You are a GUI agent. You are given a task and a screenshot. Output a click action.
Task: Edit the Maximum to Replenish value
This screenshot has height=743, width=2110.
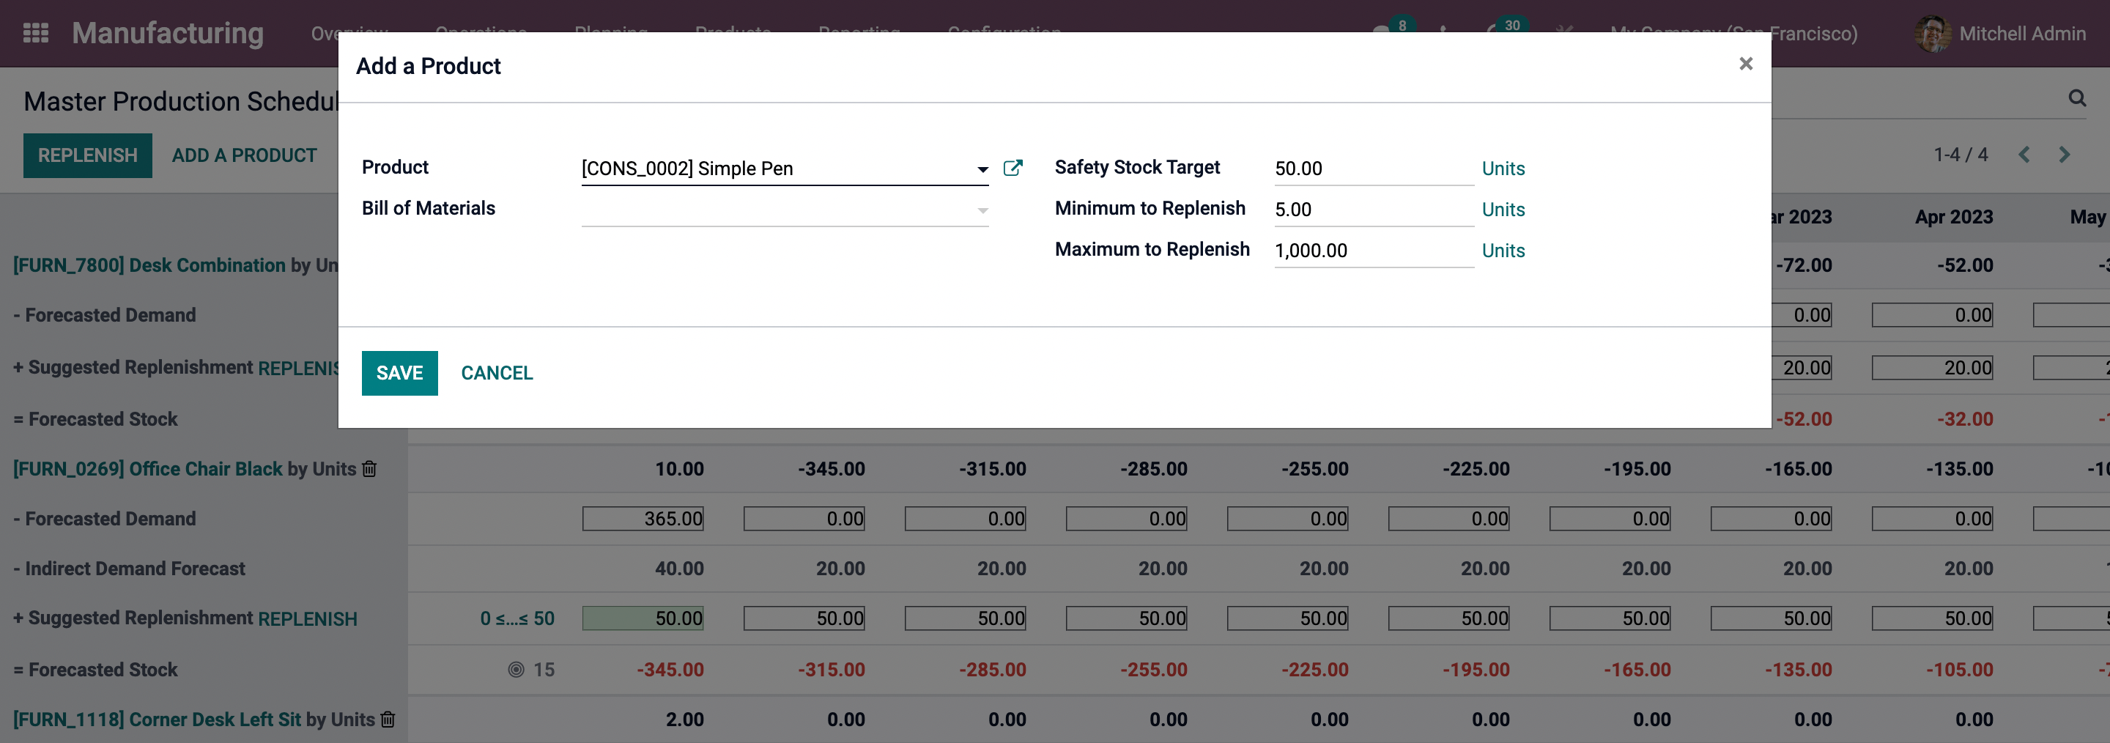click(1372, 251)
